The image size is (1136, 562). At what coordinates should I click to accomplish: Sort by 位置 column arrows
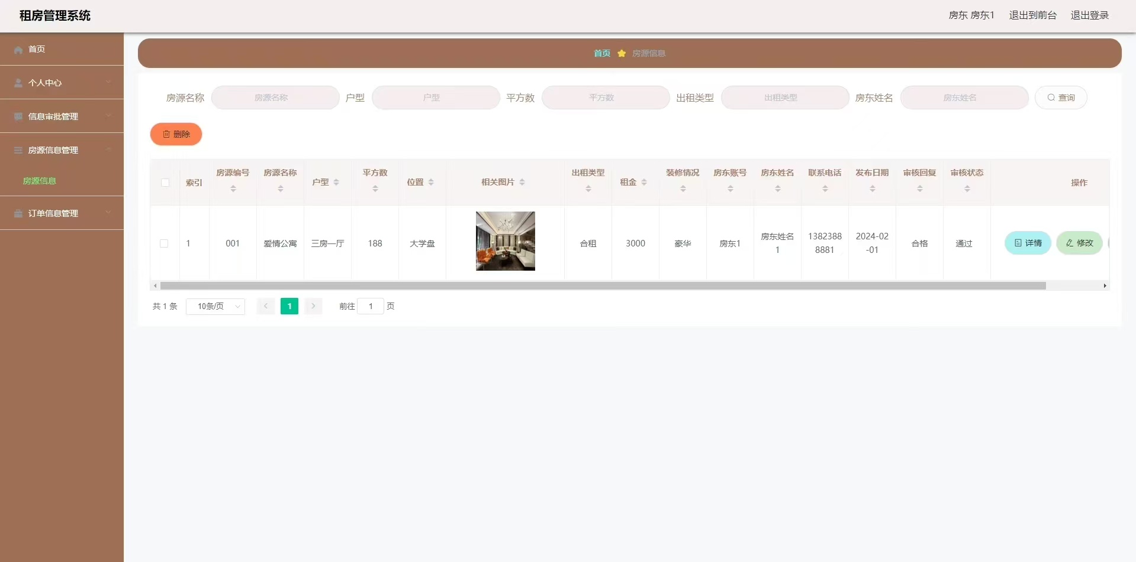click(x=431, y=182)
